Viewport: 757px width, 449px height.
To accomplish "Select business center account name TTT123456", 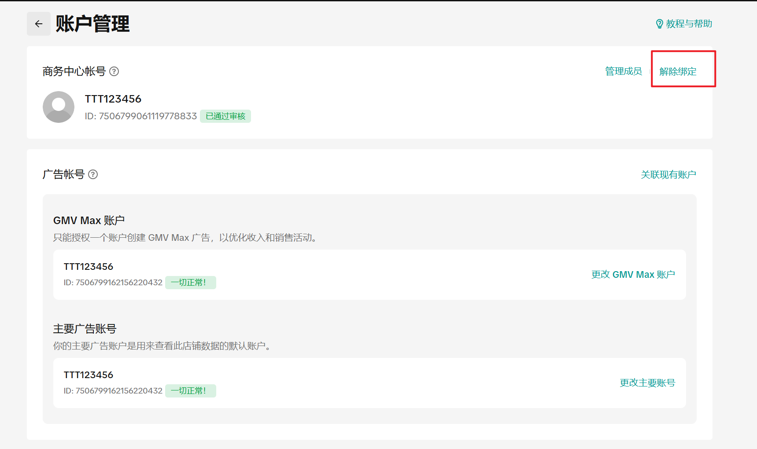I will [113, 99].
